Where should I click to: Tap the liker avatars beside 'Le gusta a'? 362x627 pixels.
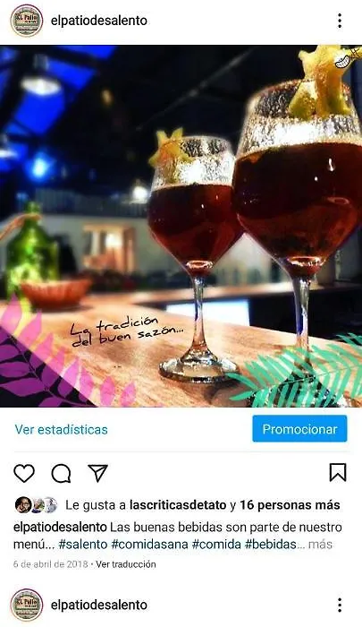(x=37, y=505)
